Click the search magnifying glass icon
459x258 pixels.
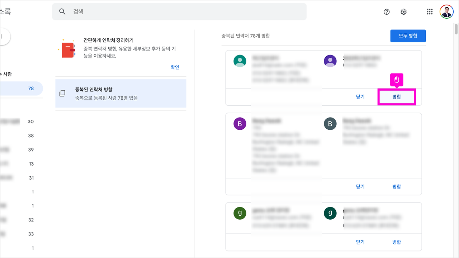coord(62,11)
